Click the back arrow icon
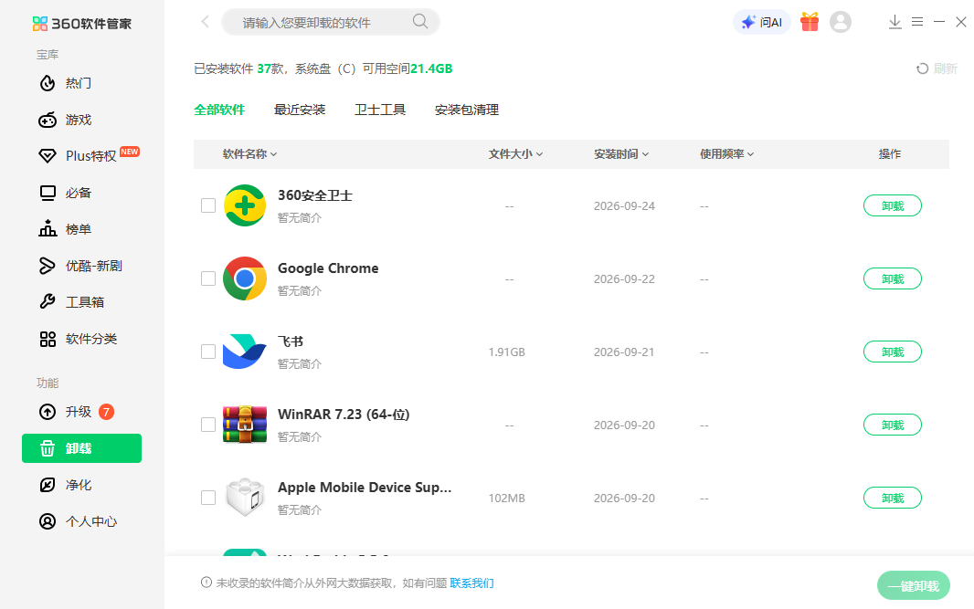Screen dimensions: 974x609 205,22
